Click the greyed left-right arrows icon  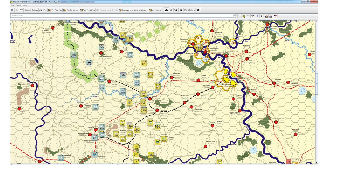click(248, 16)
